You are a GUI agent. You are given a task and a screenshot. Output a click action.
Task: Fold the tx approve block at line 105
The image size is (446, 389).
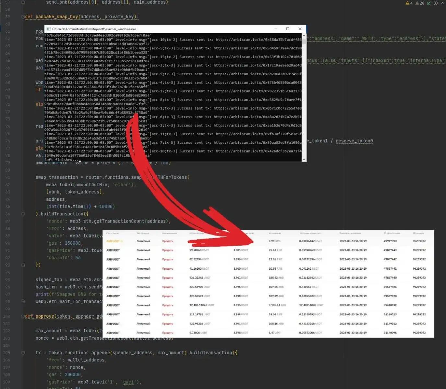coord(23,353)
